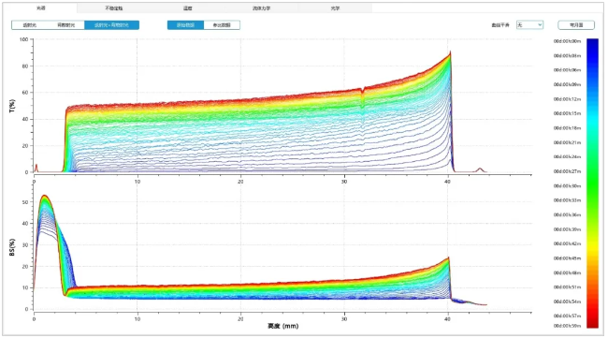
Task: Click the 00d:00h:15m time label
Action: pyautogui.click(x=567, y=113)
